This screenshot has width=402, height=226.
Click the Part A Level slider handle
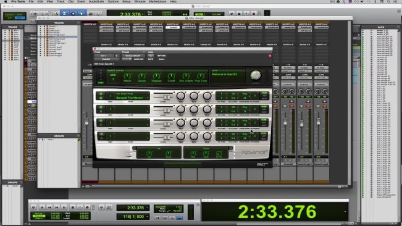(x=167, y=97)
